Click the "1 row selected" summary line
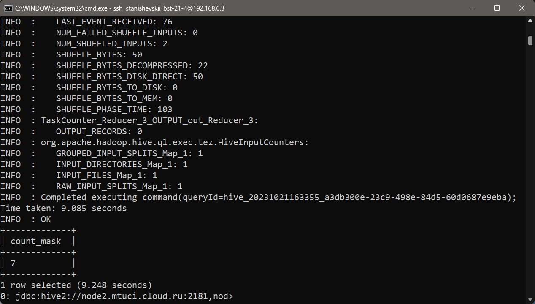The height and width of the screenshot is (304, 535). pos(76,285)
